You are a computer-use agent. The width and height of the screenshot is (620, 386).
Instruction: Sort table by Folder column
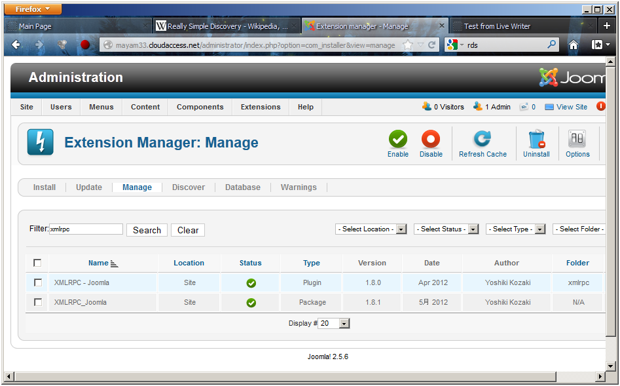577,263
